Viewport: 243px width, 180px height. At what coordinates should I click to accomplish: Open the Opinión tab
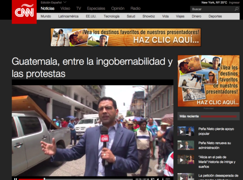tap(118, 8)
